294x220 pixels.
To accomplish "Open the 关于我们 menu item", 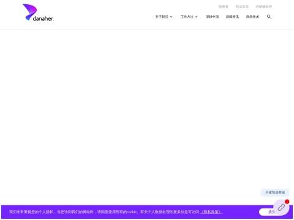I will [162, 16].
